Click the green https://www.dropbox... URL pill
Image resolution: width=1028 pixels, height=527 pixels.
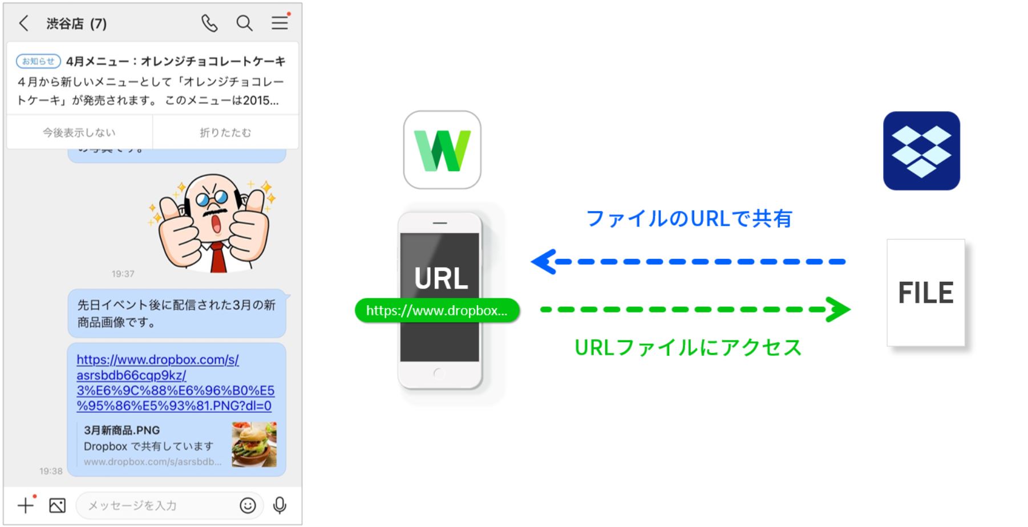pyautogui.click(x=437, y=311)
